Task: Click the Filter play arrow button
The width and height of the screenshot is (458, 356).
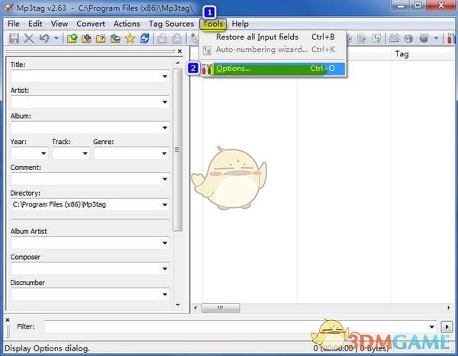Action: (x=447, y=327)
